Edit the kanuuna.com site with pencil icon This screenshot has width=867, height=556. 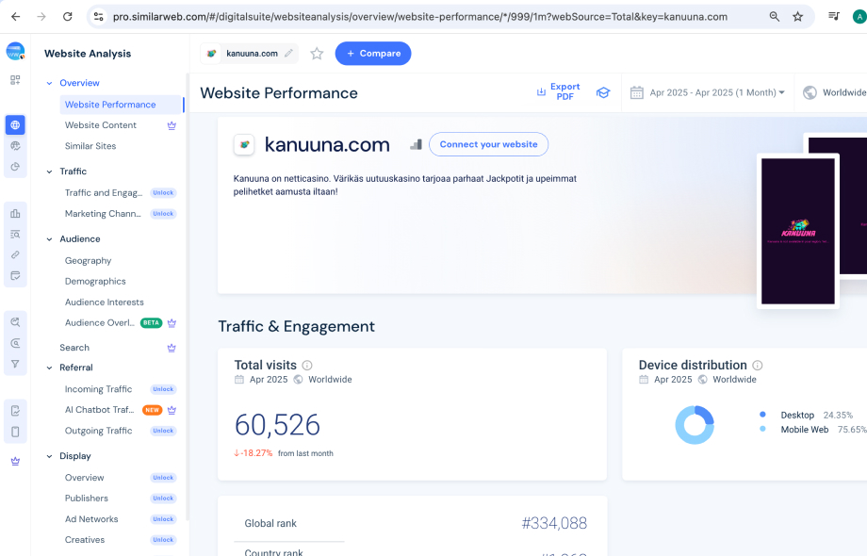288,54
